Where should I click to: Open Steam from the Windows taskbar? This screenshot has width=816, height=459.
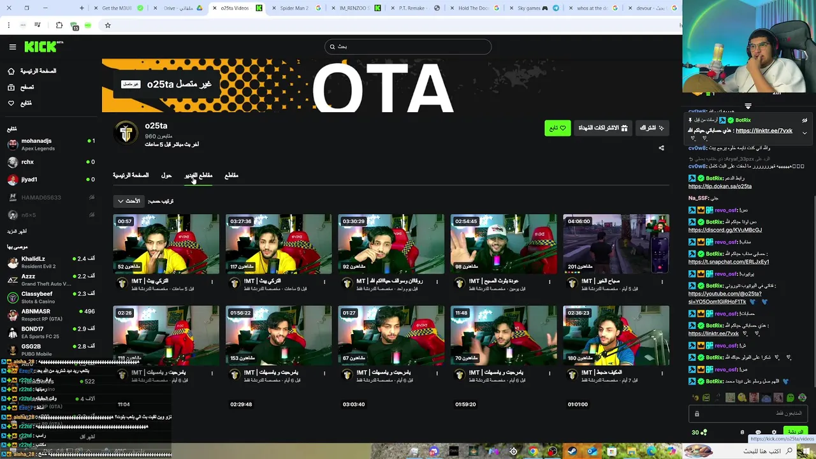coord(572,451)
